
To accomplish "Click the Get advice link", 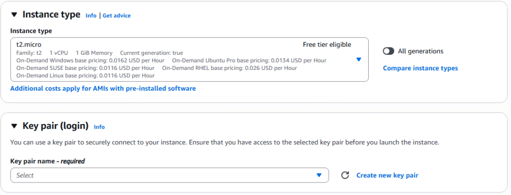I will click(117, 15).
